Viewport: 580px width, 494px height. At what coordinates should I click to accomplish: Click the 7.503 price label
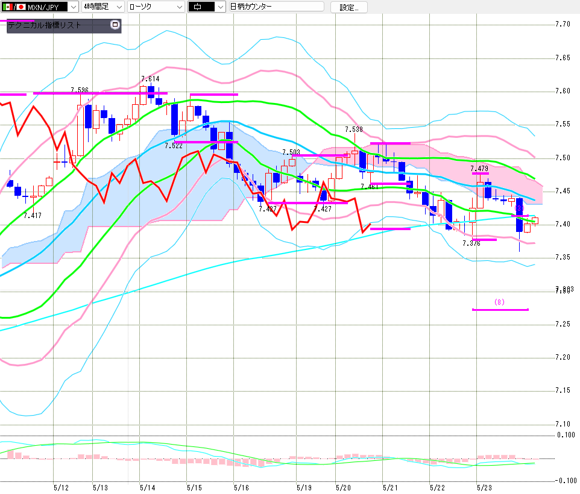[x=291, y=152]
